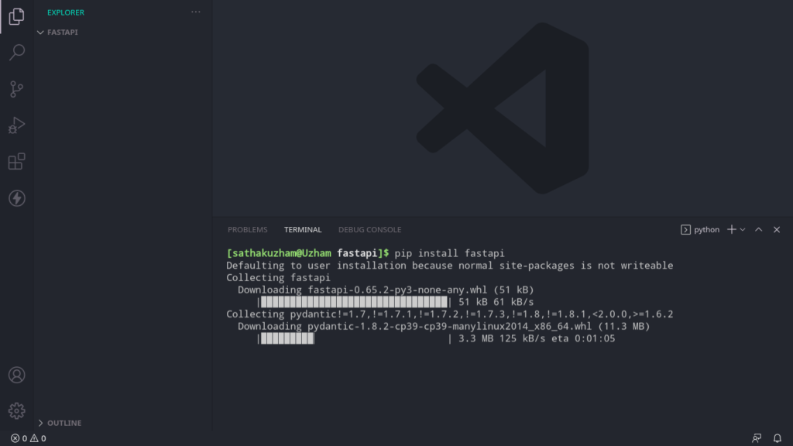
Task: Open the Extensions view
Action: point(17,161)
